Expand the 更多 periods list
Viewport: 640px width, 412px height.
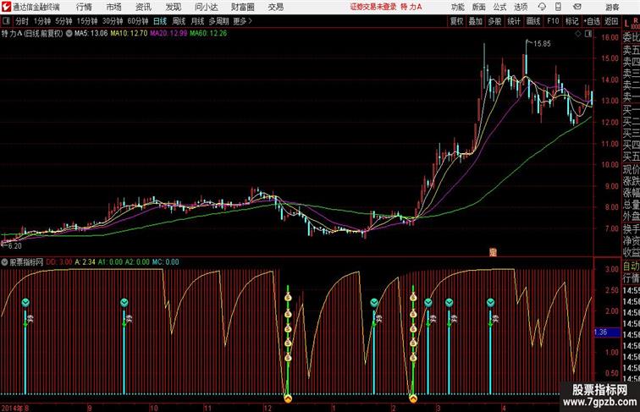point(242,21)
